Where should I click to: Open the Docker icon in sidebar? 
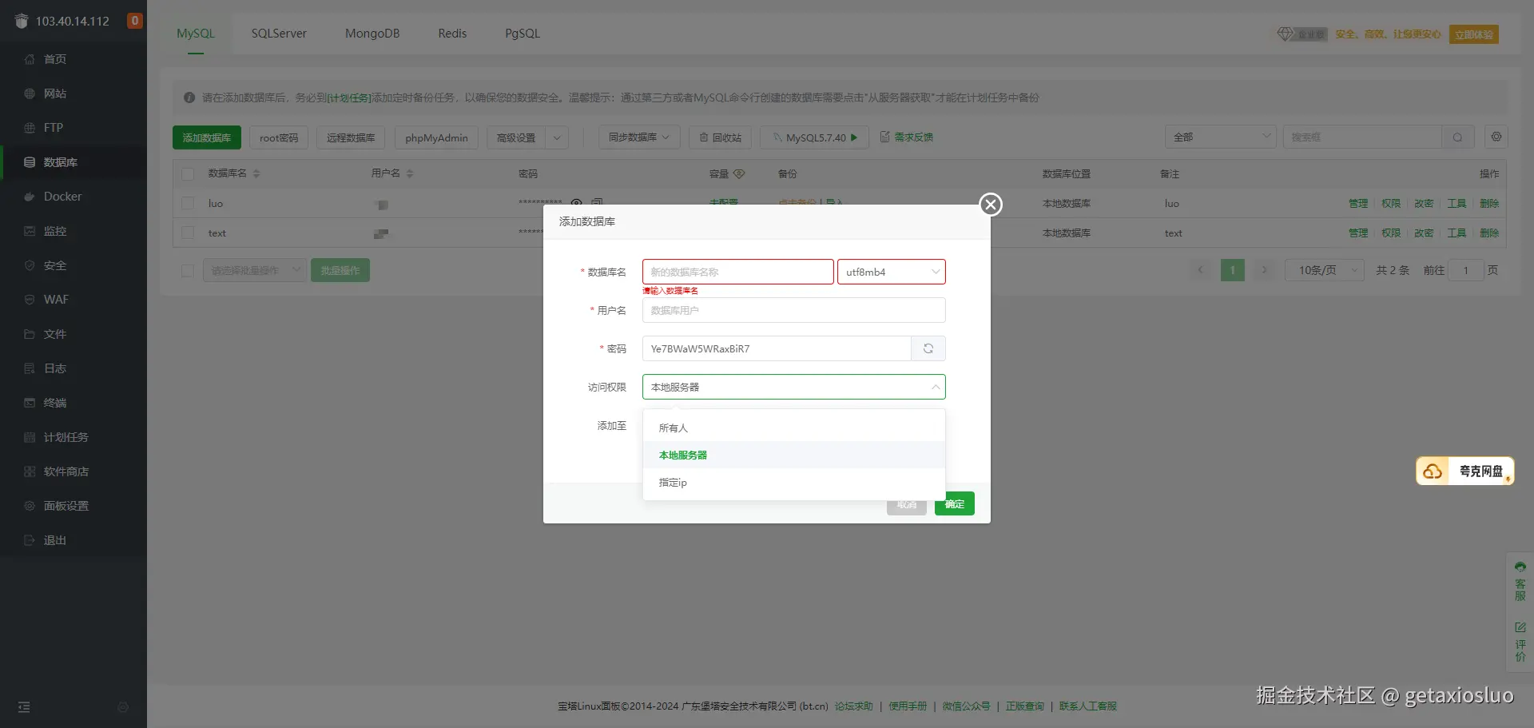30,197
